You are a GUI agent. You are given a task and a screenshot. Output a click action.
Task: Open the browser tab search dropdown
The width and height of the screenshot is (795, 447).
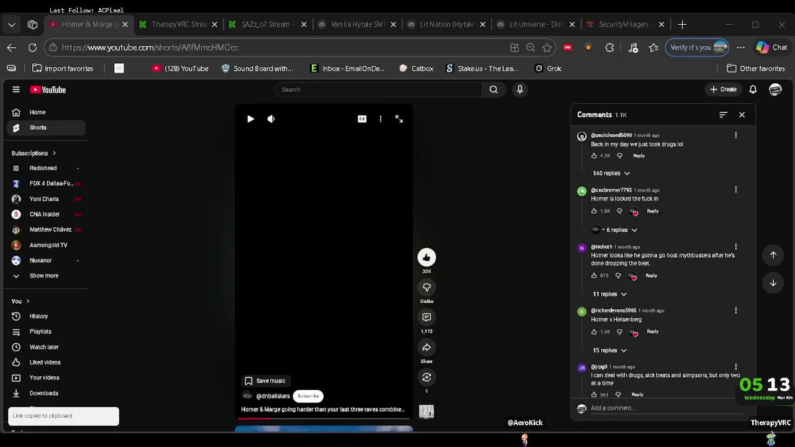pyautogui.click(x=12, y=24)
